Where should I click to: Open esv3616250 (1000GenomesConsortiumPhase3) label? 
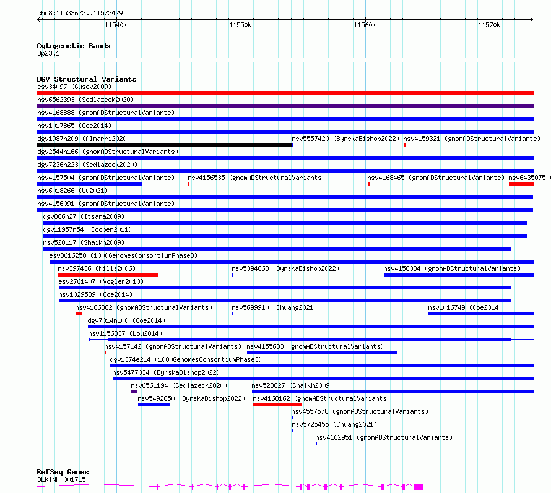[x=123, y=255]
